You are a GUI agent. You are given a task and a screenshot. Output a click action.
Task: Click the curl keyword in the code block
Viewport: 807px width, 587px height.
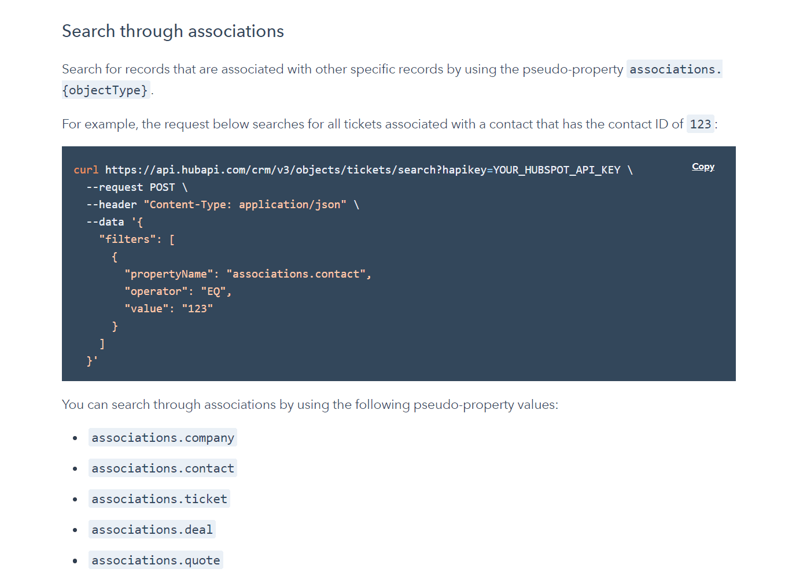coord(86,169)
